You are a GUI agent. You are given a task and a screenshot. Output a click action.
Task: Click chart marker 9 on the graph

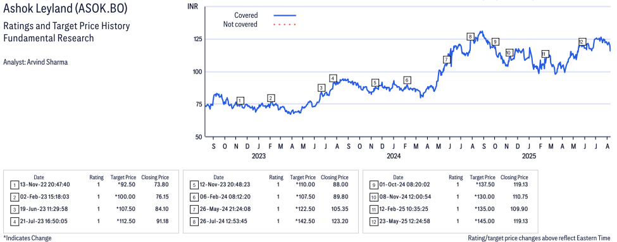click(x=495, y=41)
